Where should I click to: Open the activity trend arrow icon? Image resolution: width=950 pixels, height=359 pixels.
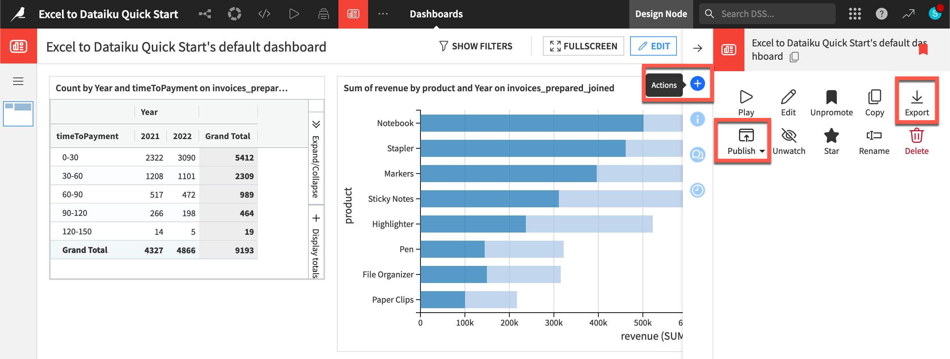coord(908,14)
